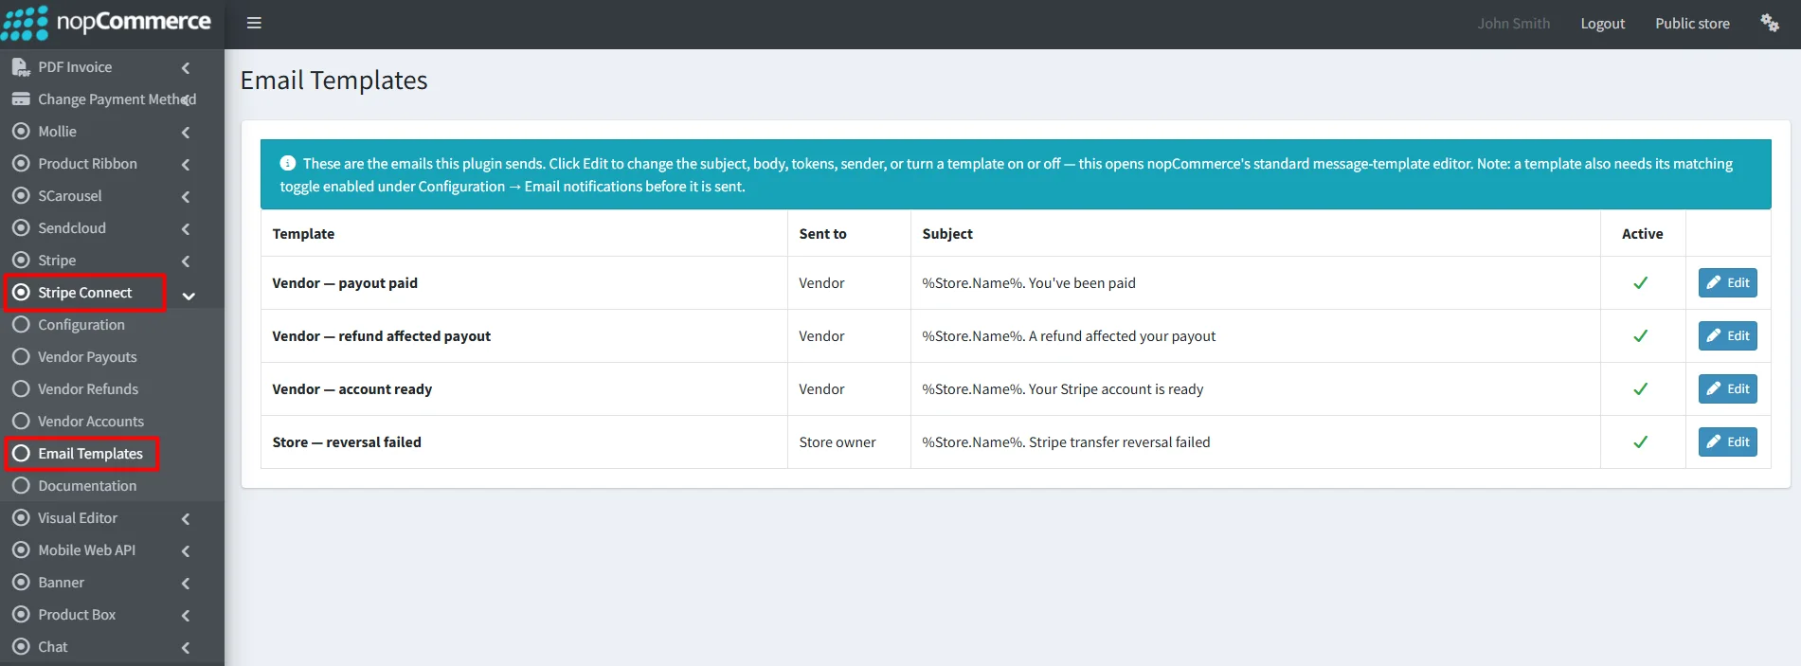This screenshot has height=666, width=1801.
Task: Open Vendor Accounts in sidebar
Action: [x=112, y=422]
